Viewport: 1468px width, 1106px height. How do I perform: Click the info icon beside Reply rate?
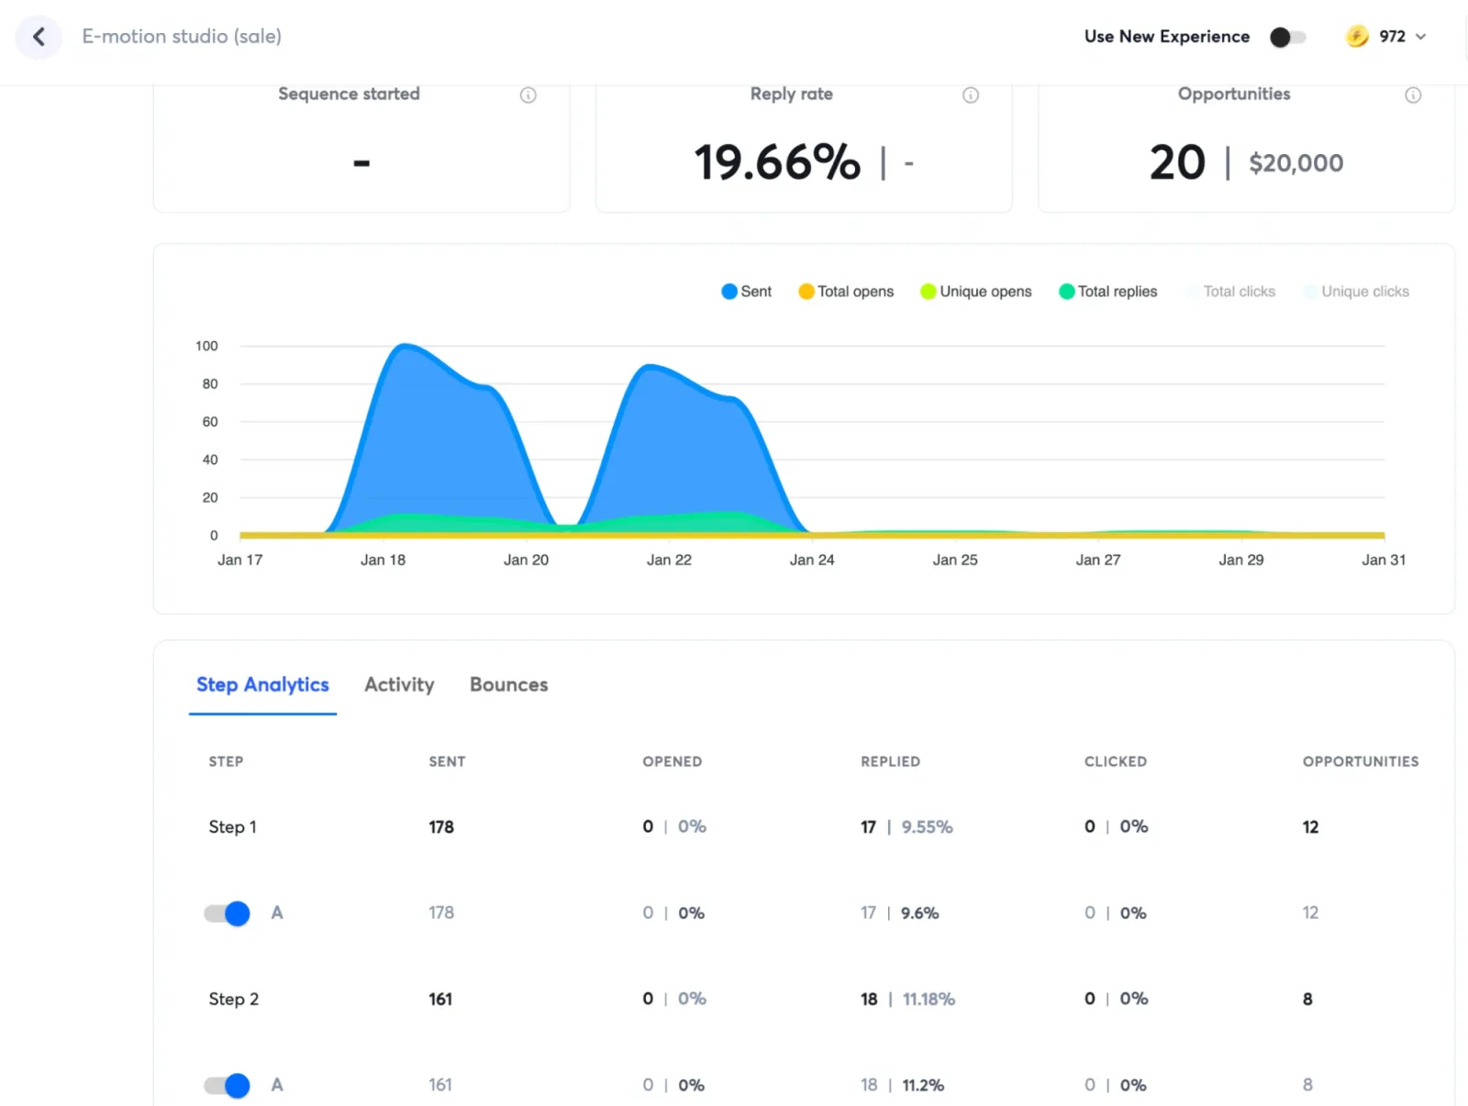[971, 95]
